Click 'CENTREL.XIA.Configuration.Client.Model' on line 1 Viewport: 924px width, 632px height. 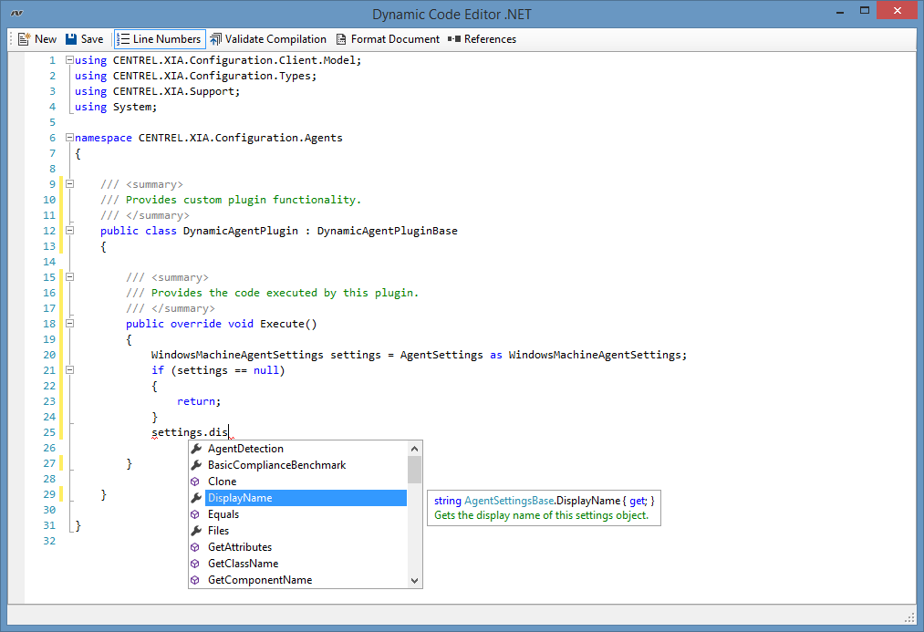click(234, 60)
